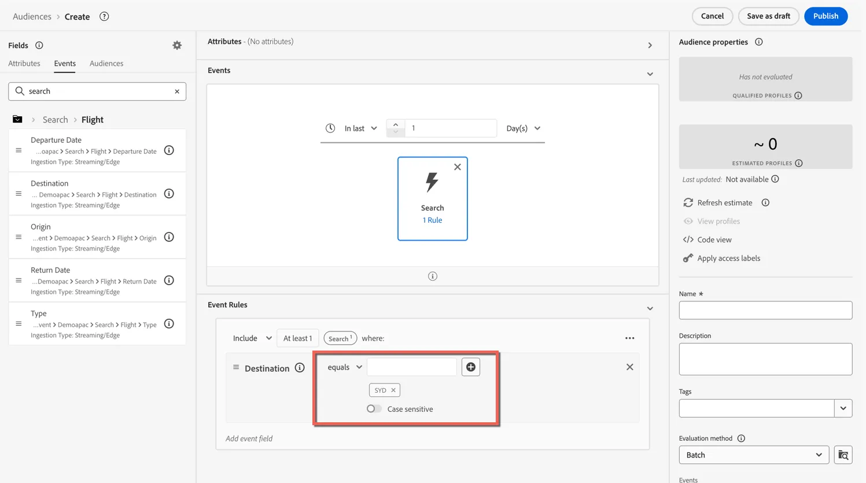Open evaluation method browse icon
The height and width of the screenshot is (483, 866).
[843, 455]
